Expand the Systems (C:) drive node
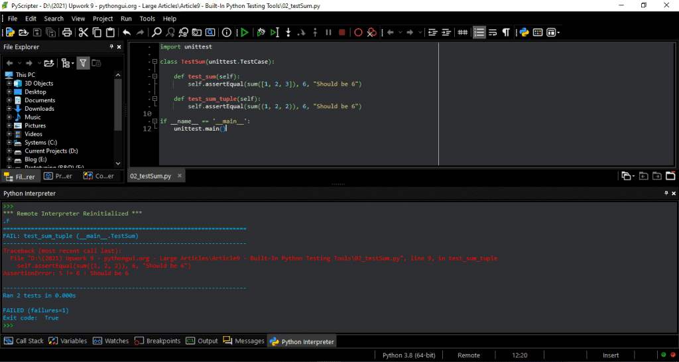Screen dimensions: 679x362 (x=9, y=143)
